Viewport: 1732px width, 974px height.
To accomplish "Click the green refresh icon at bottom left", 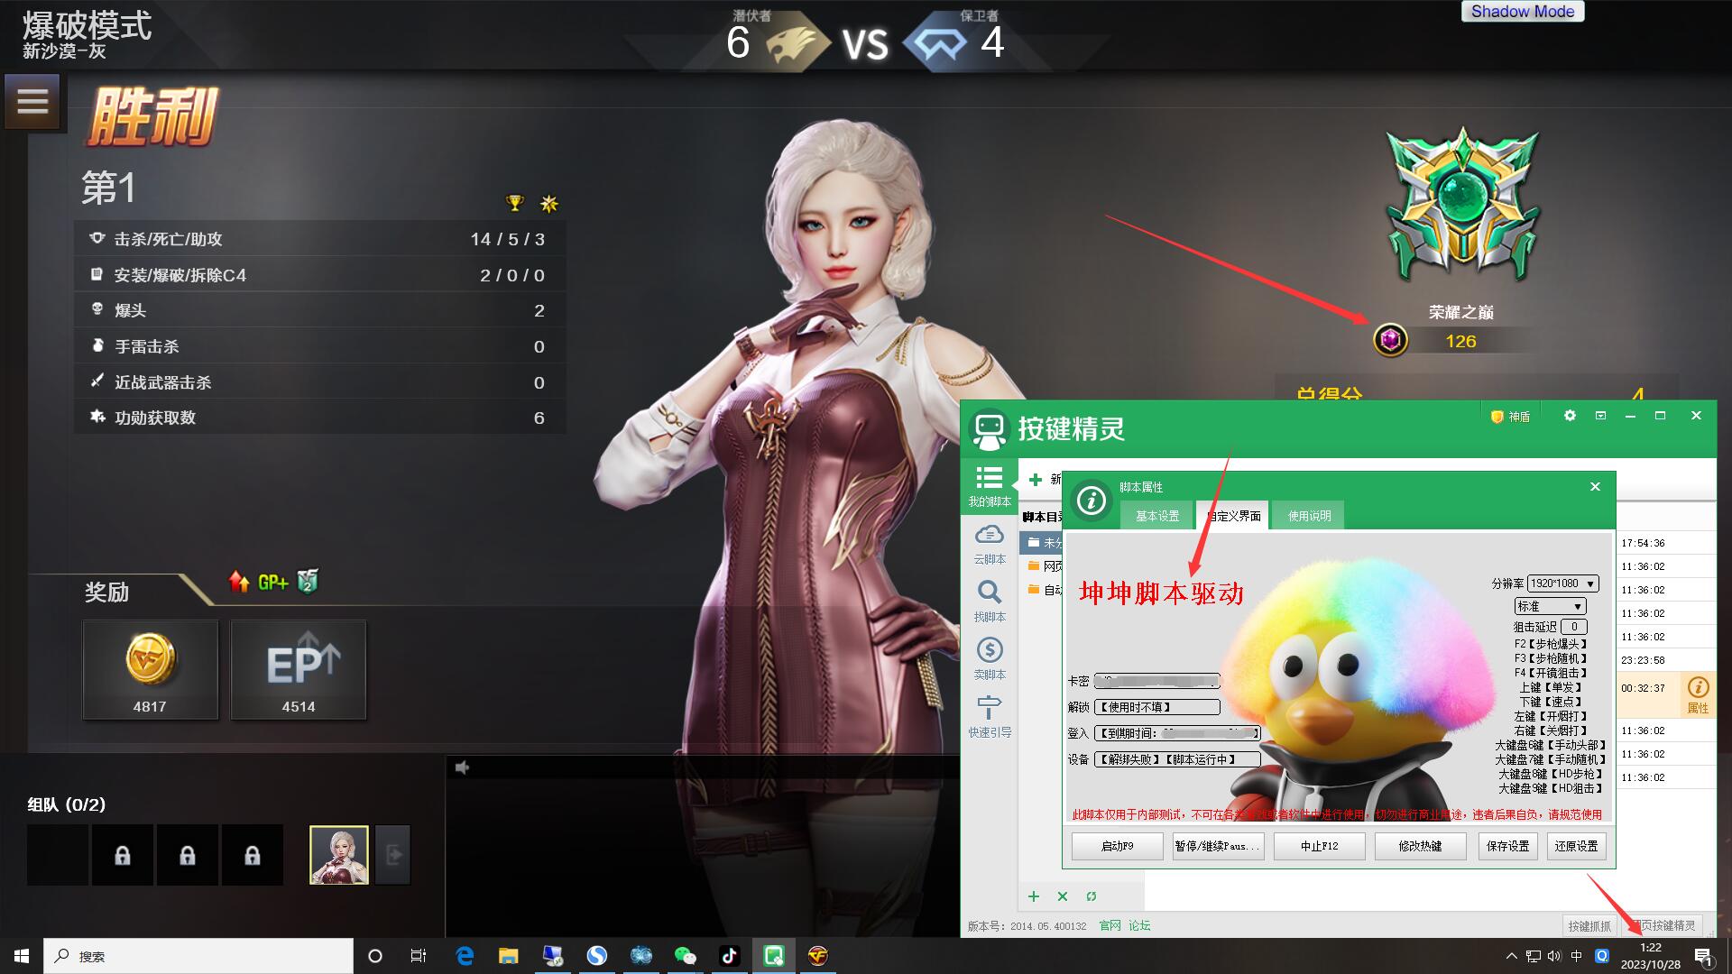I will (1092, 896).
